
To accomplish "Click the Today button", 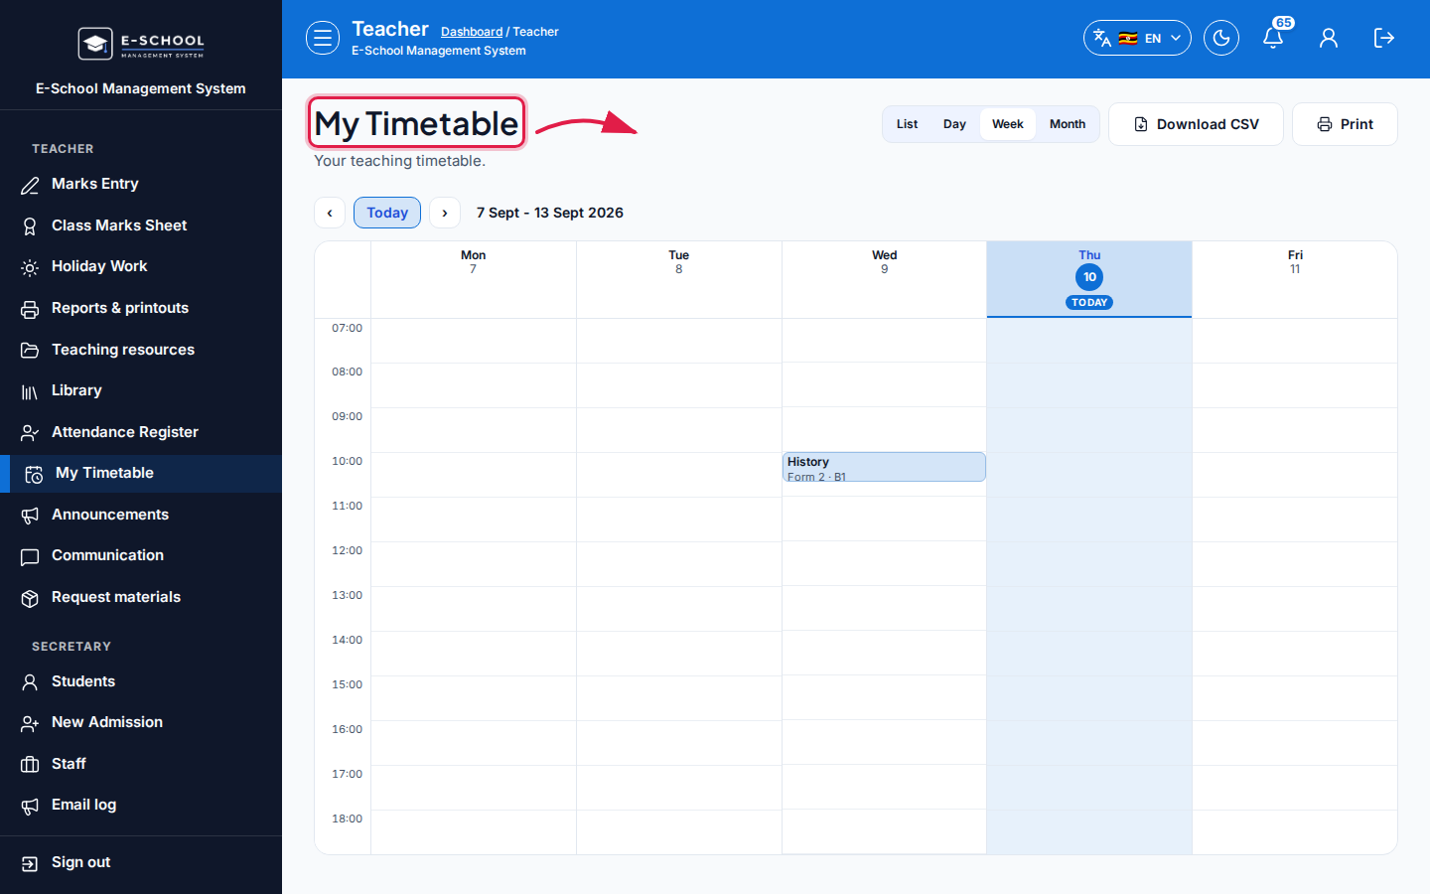I will point(387,213).
